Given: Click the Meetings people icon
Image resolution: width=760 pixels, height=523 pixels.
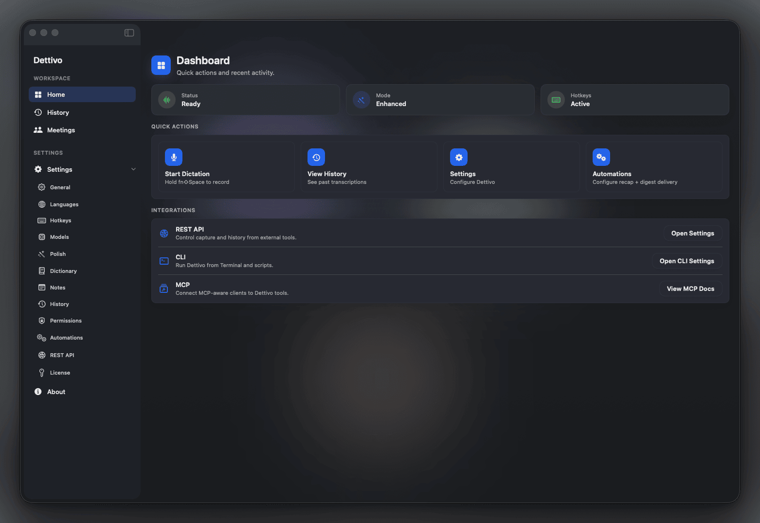Looking at the screenshot, I should pos(38,130).
